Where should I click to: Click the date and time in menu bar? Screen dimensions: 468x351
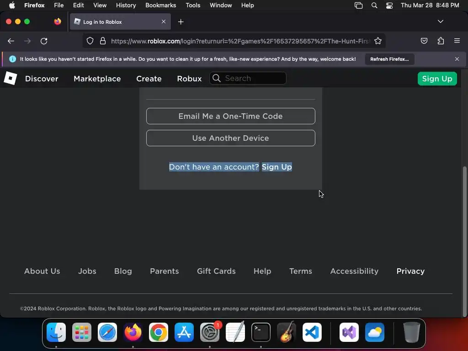click(430, 5)
